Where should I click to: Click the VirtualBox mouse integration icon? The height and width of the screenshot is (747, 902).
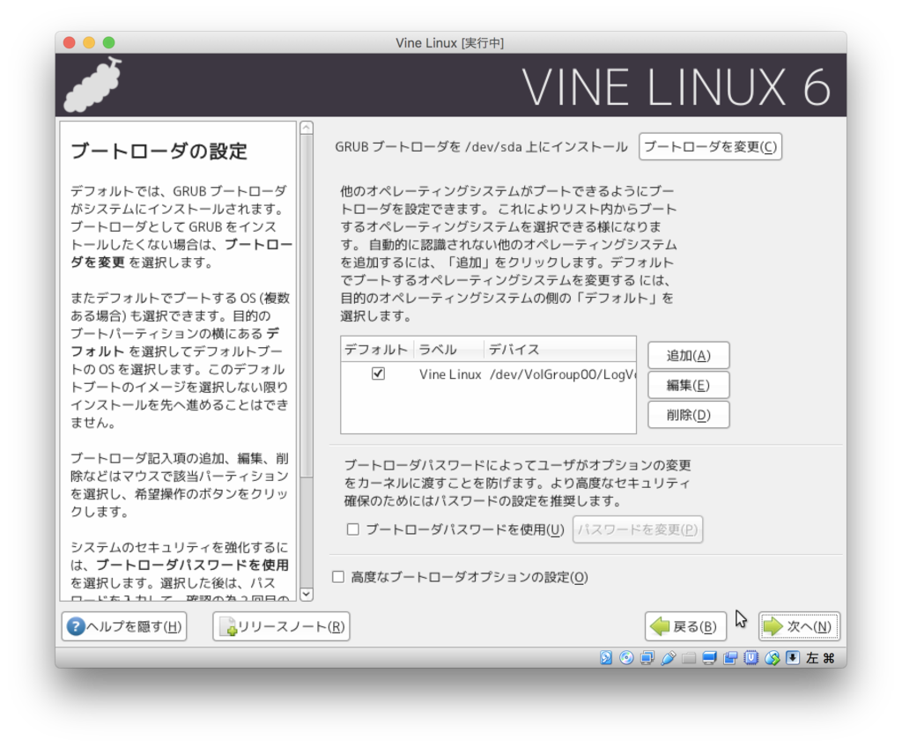pyautogui.click(x=772, y=658)
